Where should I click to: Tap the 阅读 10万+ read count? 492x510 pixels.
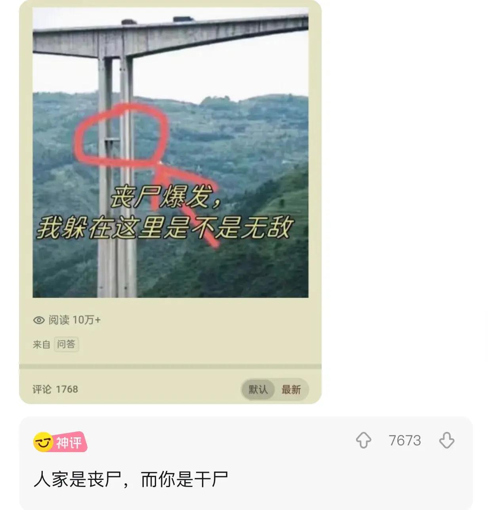(74, 320)
